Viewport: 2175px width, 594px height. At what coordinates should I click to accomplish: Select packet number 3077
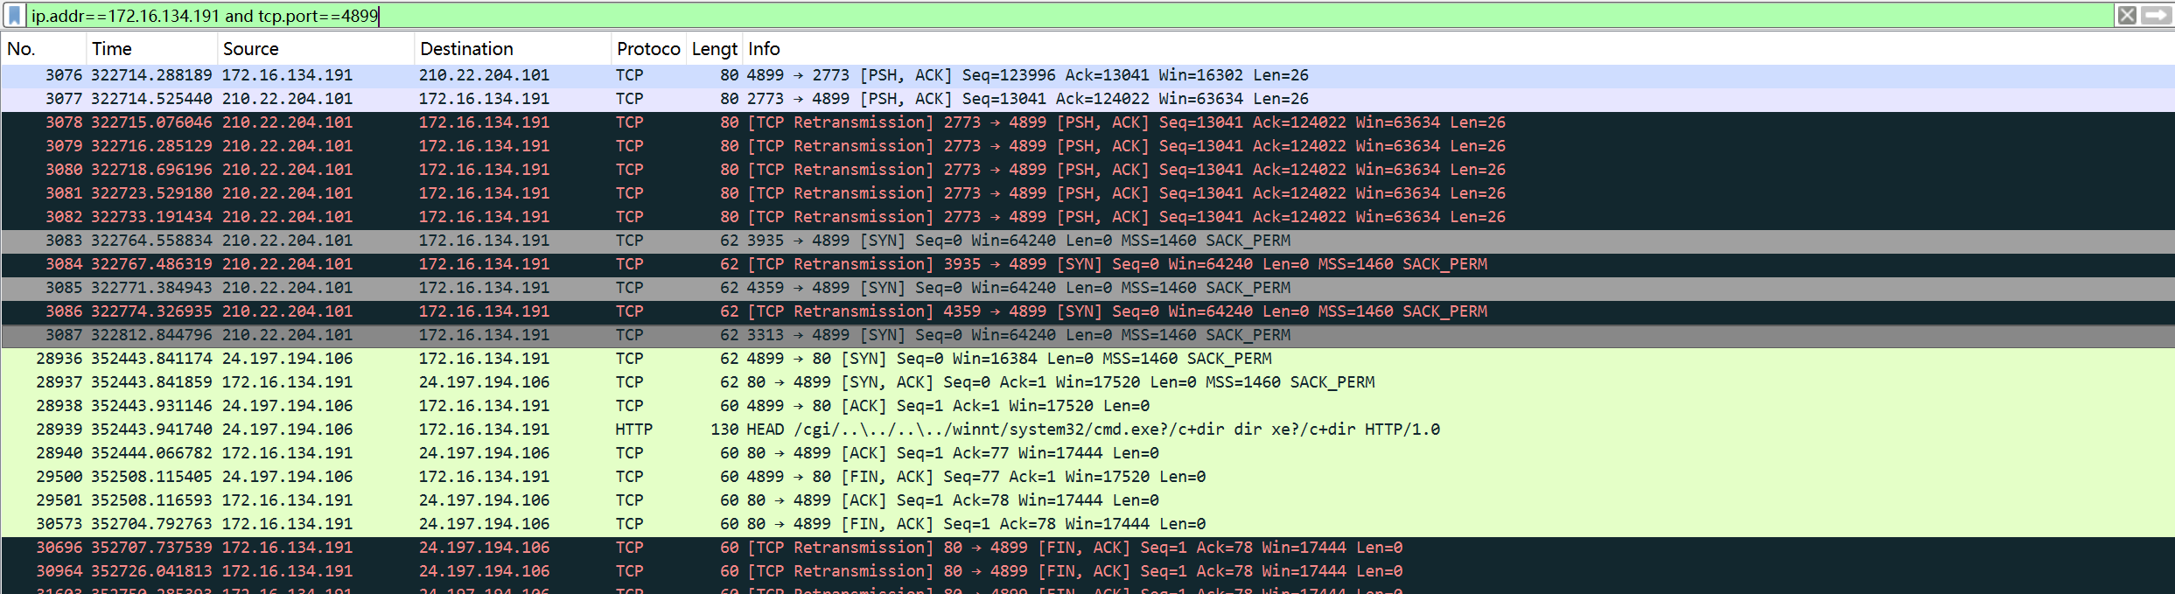(x=1087, y=99)
